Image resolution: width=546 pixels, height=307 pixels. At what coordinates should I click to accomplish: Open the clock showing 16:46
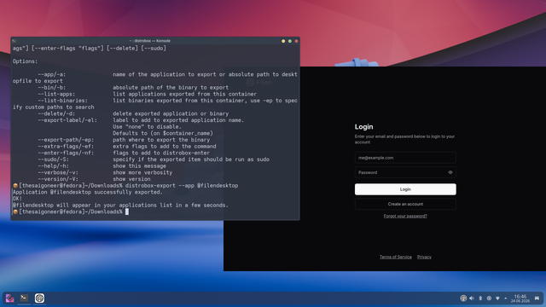[520, 298]
